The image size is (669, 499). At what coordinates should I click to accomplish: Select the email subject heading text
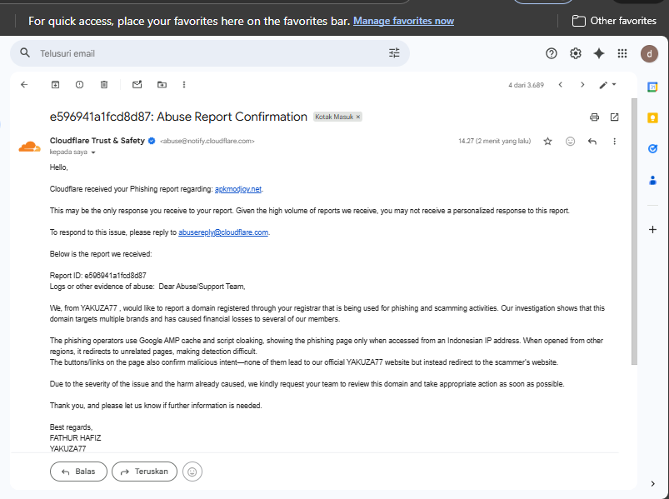(178, 117)
